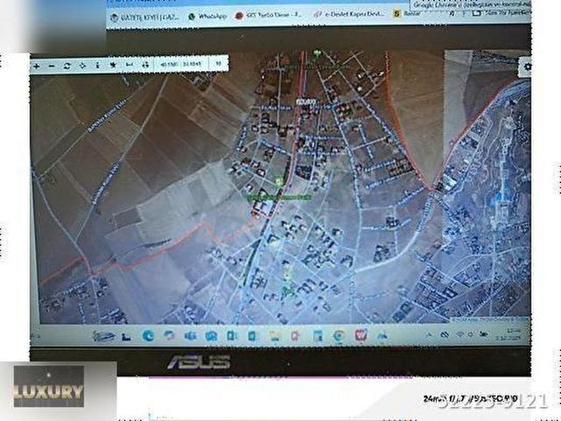This screenshot has height=421, width=561.
Task: Click the battery icon in the system tray
Action: tap(484, 334)
